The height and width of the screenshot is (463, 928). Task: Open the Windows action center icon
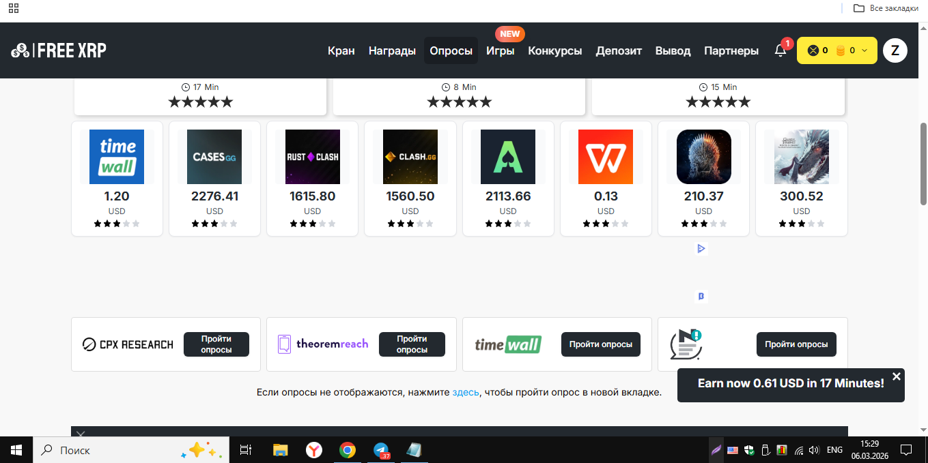click(906, 450)
